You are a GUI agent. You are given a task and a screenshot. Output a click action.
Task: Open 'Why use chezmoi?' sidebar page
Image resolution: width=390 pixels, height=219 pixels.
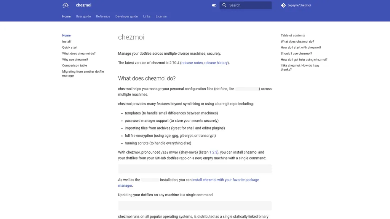(x=75, y=60)
